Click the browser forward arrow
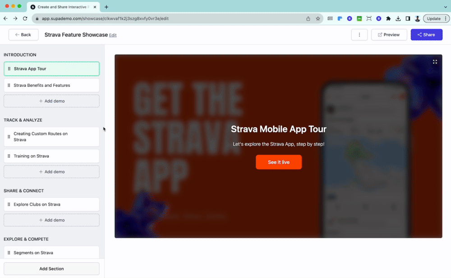This screenshot has height=278, width=451. pyautogui.click(x=15, y=18)
